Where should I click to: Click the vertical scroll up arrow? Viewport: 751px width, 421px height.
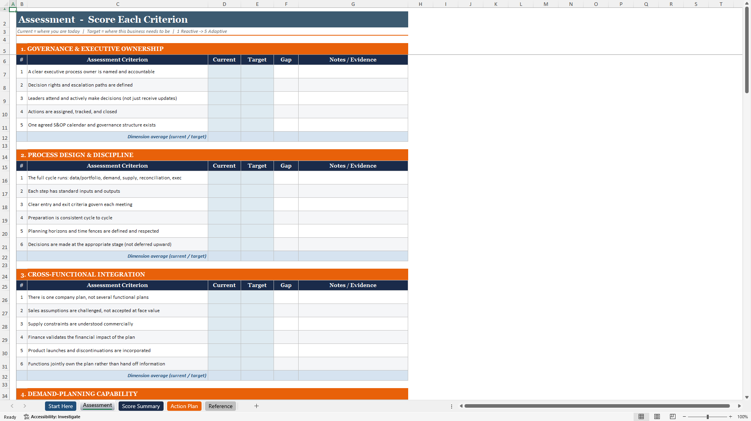click(747, 3)
